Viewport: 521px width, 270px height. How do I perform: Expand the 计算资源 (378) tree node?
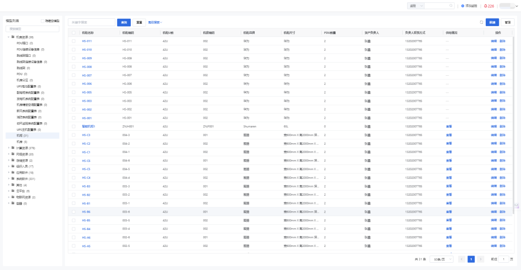[9, 148]
